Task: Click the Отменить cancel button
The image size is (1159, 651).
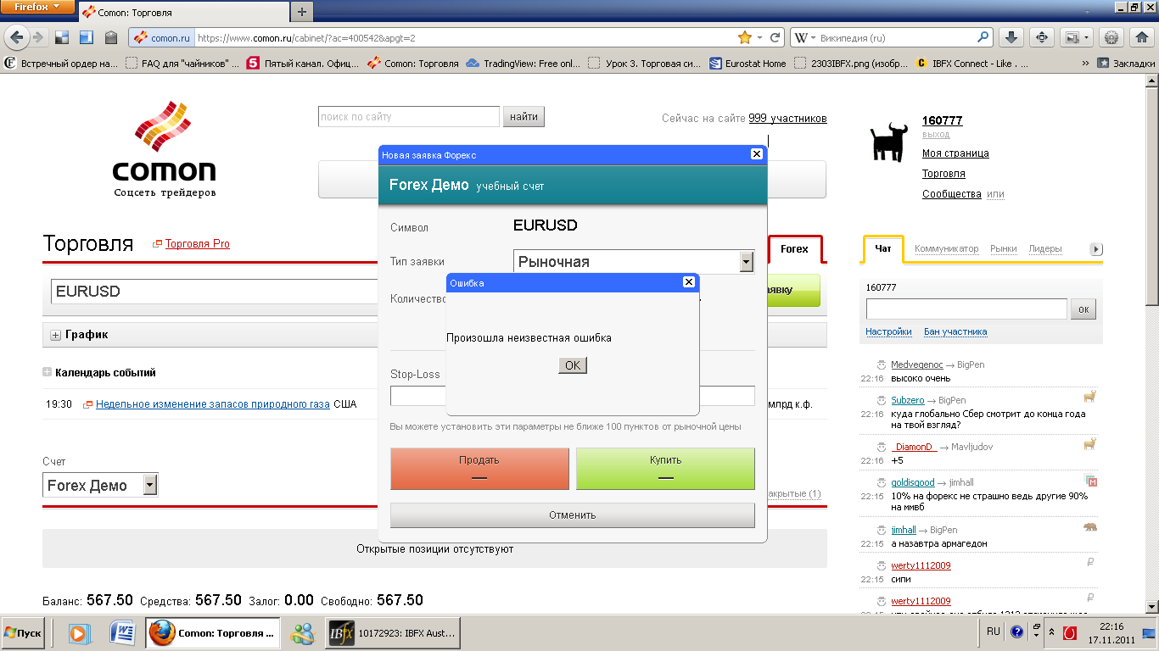Action: click(x=573, y=515)
